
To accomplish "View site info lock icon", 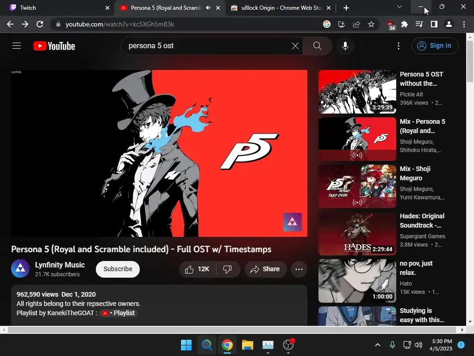I will (58, 24).
